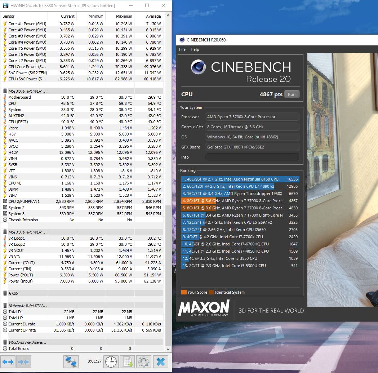Screen dimensions: 378x373
Task: Click the scroll down arrow in HWiNFO sensor list
Action: [x=168, y=349]
